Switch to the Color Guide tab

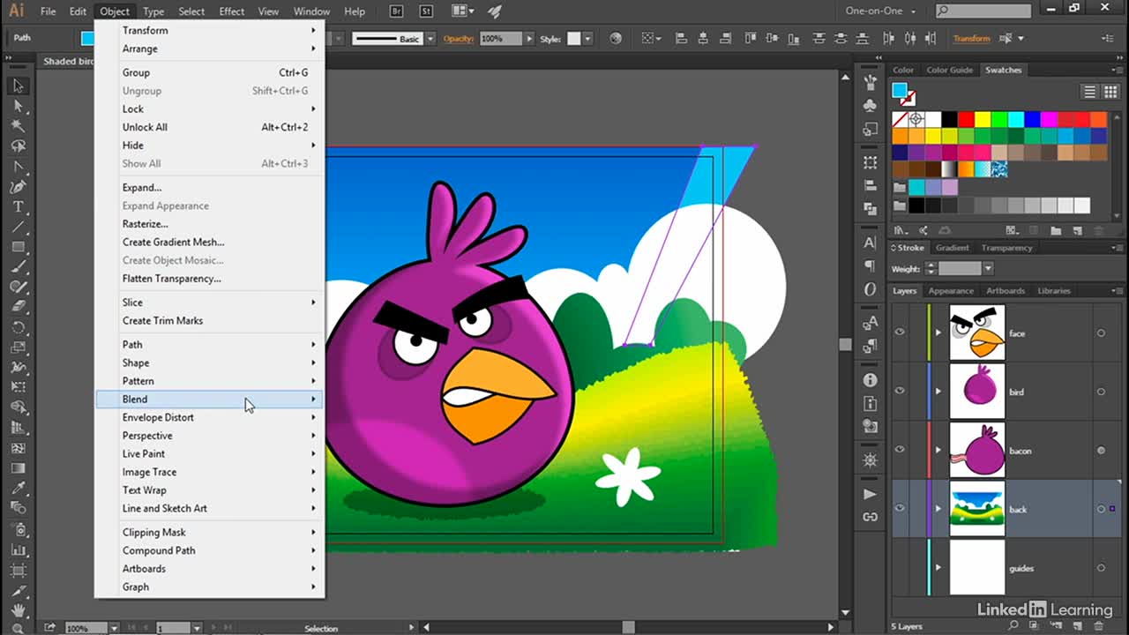pos(950,70)
